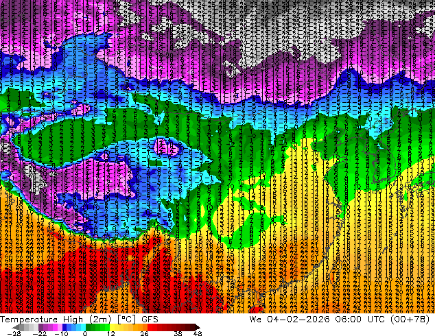Click the 'Temperature High (2m)' title text
The image size is (435, 336).
56,320
